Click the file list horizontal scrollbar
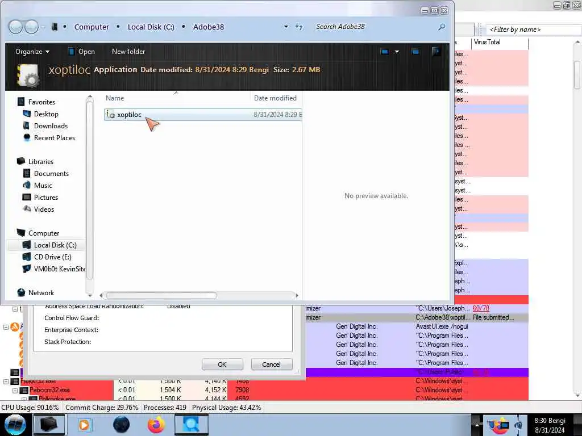Screen dimensions: 582x436 [161, 295]
